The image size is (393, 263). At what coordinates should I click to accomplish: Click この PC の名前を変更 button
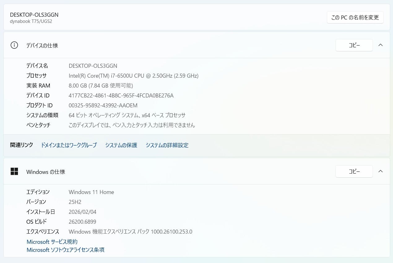(355, 17)
